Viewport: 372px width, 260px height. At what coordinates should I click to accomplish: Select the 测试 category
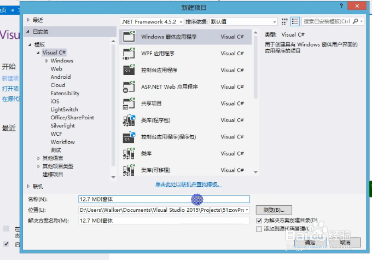56,150
